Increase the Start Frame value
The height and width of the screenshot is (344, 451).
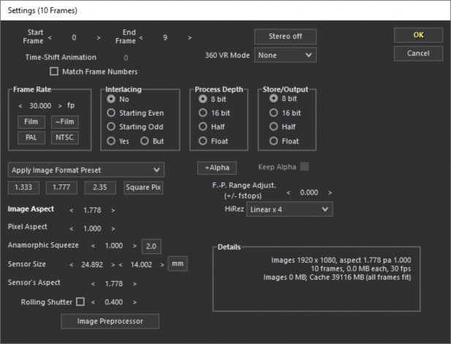click(99, 37)
